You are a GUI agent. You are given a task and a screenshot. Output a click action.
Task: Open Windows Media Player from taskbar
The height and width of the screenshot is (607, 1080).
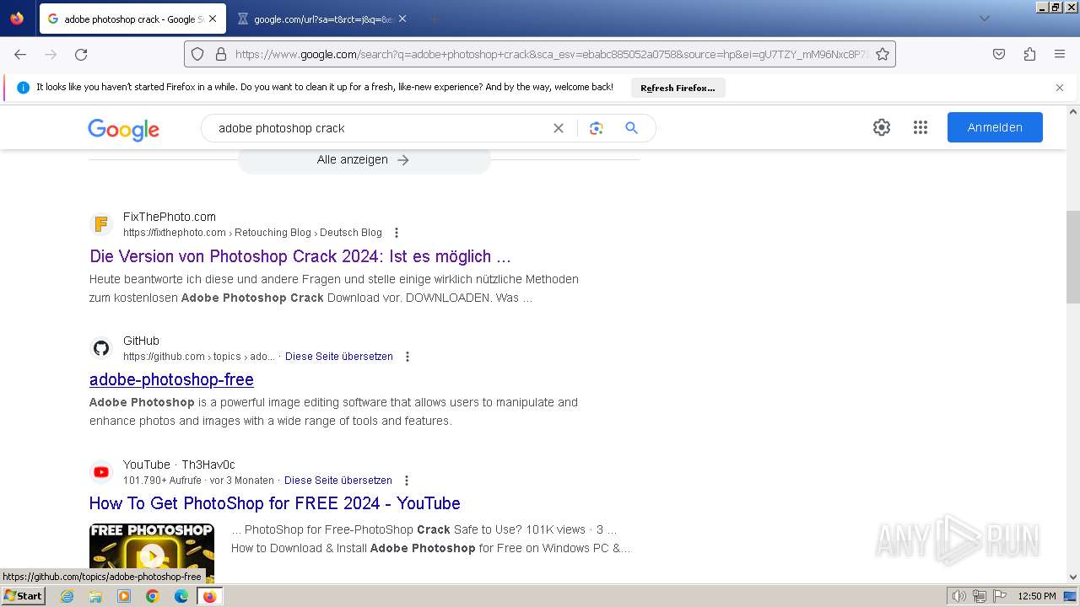pos(124,596)
